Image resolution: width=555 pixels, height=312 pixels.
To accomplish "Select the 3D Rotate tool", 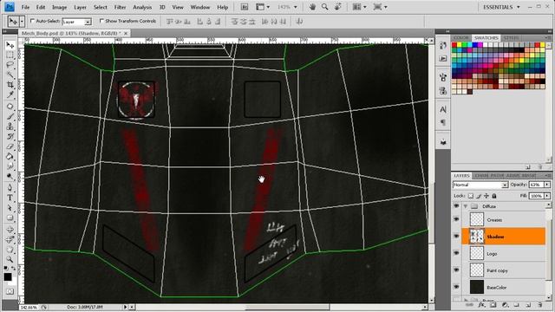I will click(10, 230).
